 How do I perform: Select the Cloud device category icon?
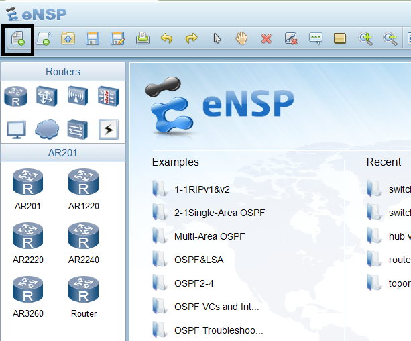pyautogui.click(x=47, y=129)
